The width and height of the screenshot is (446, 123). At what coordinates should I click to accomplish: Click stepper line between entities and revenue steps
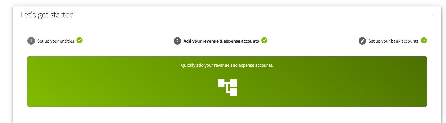pos(128,41)
